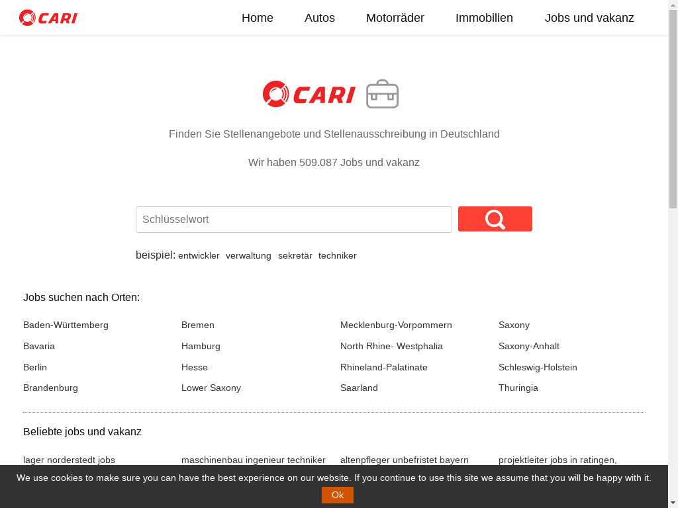Open the Immobilien section
Viewport: 678px width, 508px height.
484,18
